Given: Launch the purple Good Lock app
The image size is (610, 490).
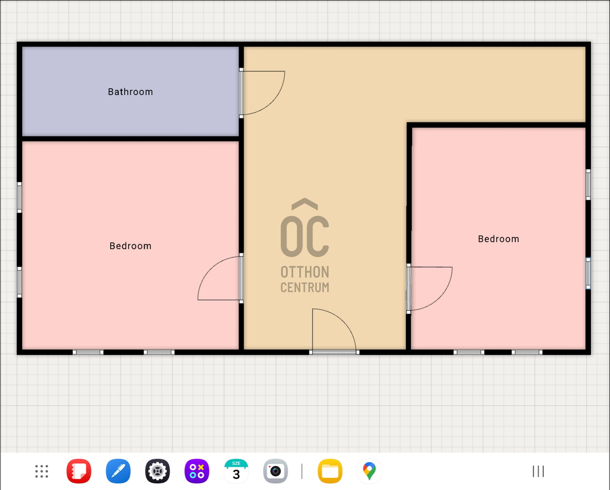Looking at the screenshot, I should pyautogui.click(x=197, y=471).
